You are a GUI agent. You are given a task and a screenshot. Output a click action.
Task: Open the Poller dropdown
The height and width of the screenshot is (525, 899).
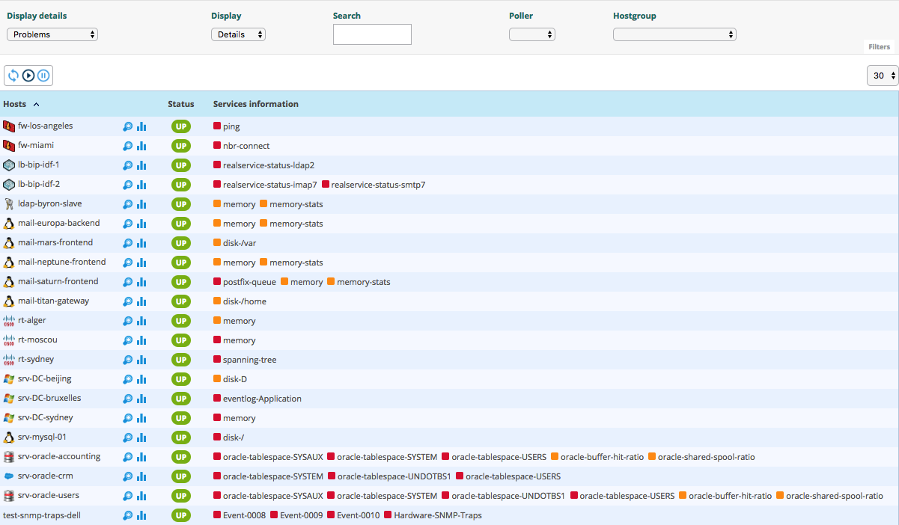(x=531, y=34)
